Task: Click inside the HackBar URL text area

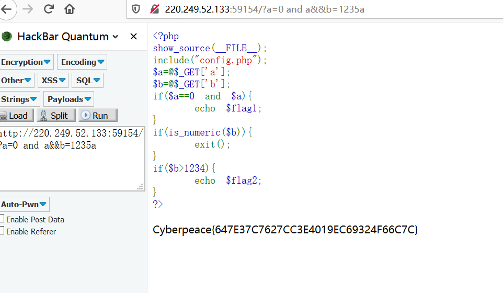Action: point(71,162)
